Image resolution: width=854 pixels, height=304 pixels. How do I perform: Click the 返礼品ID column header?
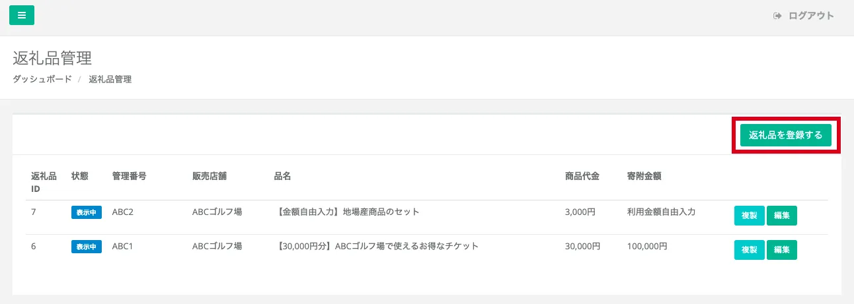click(x=44, y=182)
